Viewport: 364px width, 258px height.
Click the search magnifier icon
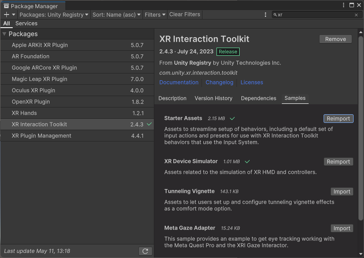click(275, 15)
